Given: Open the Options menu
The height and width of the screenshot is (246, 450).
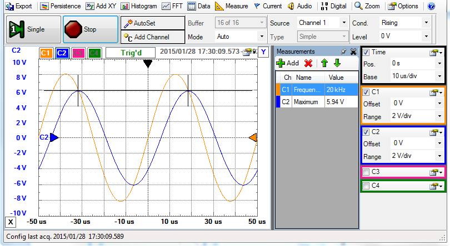Looking at the screenshot, I should pos(403,6).
